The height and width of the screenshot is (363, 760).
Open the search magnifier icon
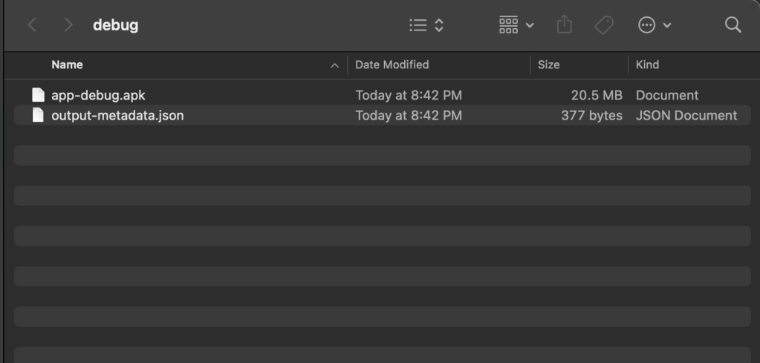pyautogui.click(x=733, y=25)
